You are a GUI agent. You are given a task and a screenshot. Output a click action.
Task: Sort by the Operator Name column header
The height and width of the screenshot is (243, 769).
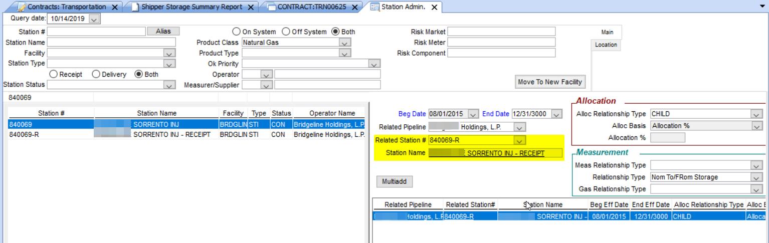(x=329, y=113)
